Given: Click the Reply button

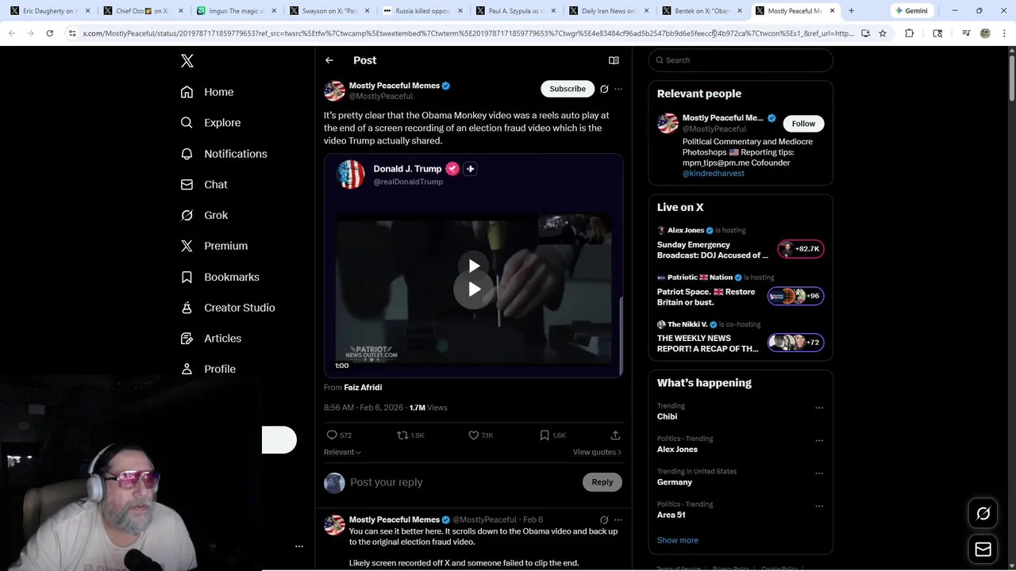Looking at the screenshot, I should (602, 482).
